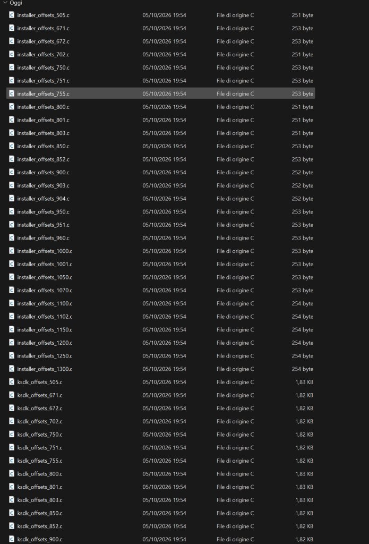Click the C file icon of installer_offsets_852.c
The height and width of the screenshot is (544, 369).
(x=12, y=159)
